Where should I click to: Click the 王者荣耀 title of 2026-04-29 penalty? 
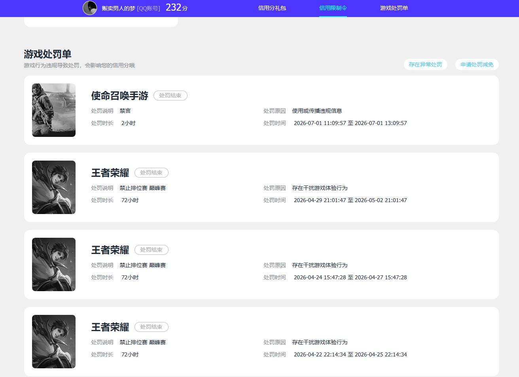(110, 172)
